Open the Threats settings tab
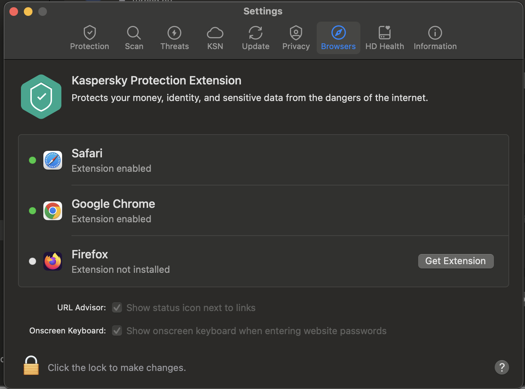Viewport: 525px width, 389px height. pos(175,38)
